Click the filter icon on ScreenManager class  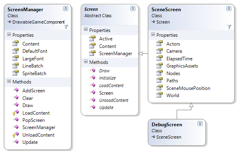(66, 27)
